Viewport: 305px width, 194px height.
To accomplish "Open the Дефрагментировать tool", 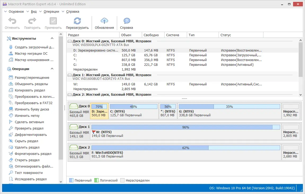I will (x=30, y=135).
